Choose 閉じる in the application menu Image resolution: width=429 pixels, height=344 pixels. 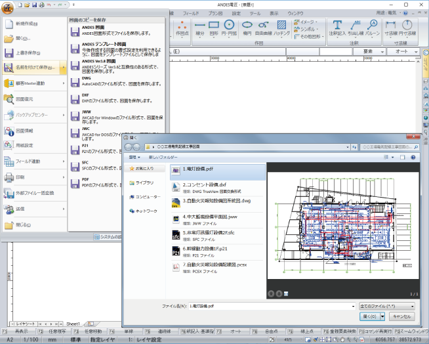coord(35,225)
